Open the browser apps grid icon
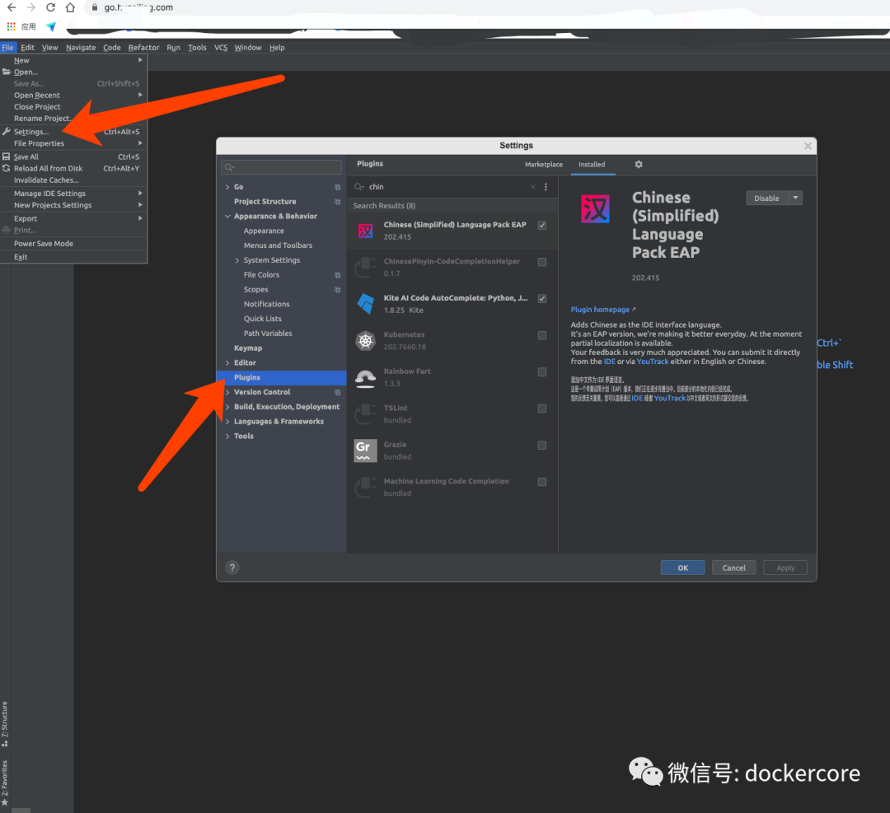Screen dimensions: 890x813 pos(11,26)
